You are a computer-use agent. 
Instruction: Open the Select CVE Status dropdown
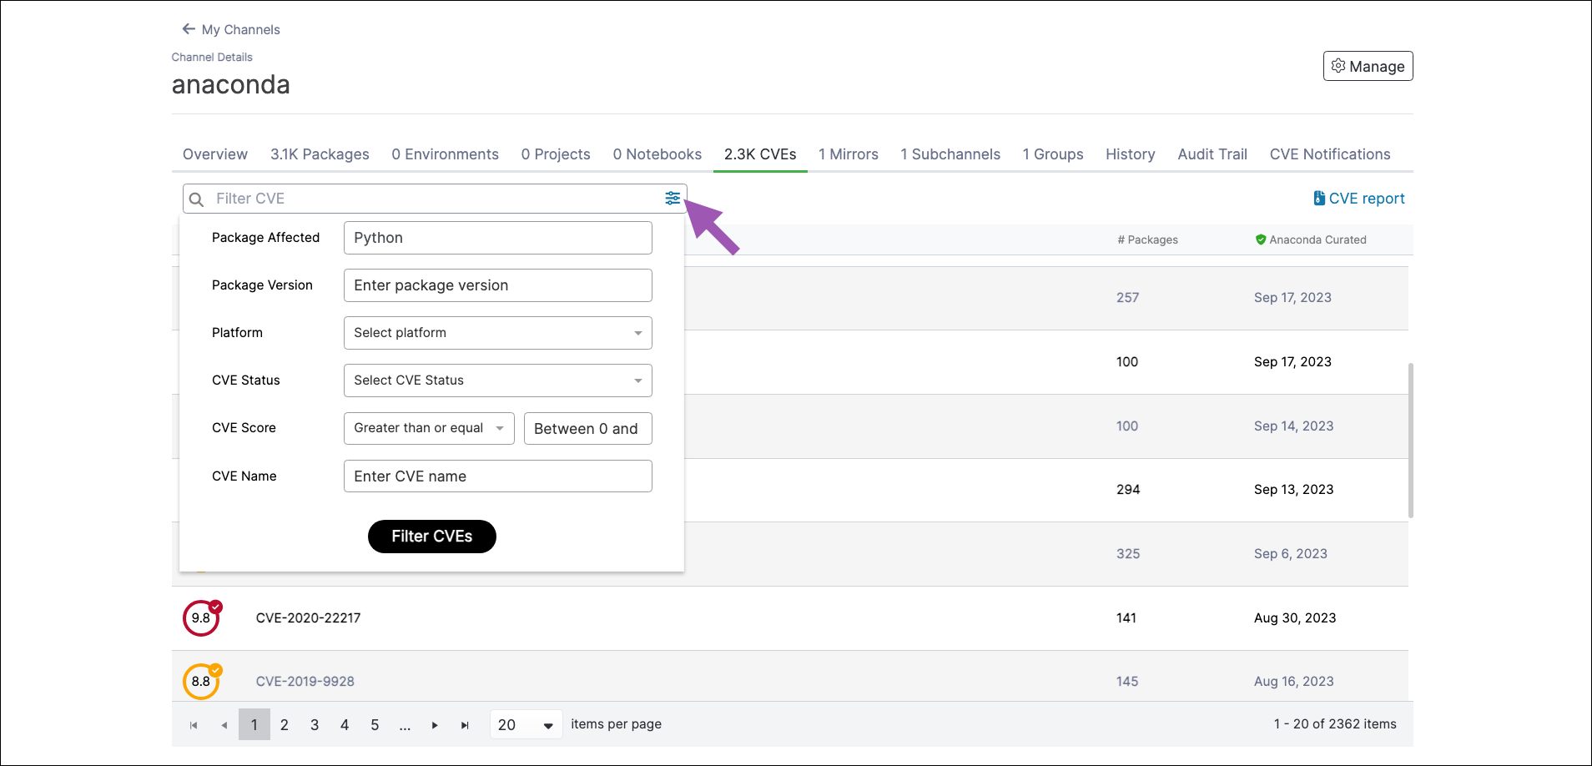pos(498,380)
